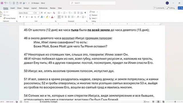
Task: Open the References tab
Action: pos(43,8)
